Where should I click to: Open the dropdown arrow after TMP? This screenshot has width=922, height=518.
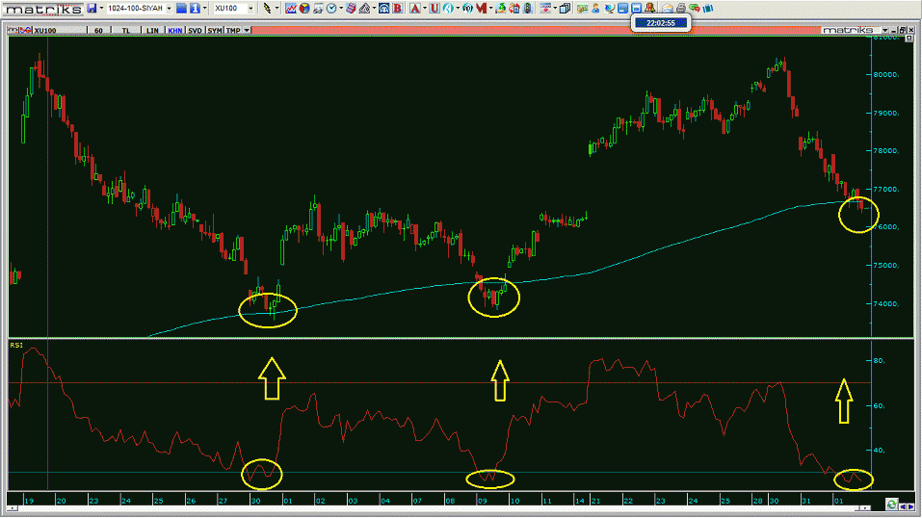click(x=248, y=30)
